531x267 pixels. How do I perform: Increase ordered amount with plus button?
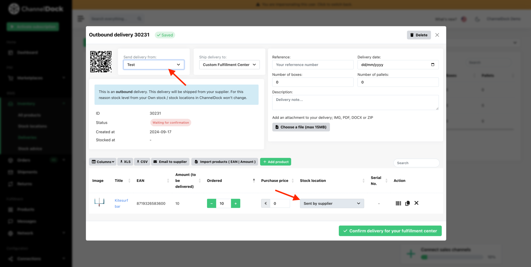(x=235, y=203)
